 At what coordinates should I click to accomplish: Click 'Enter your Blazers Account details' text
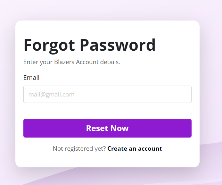[x=71, y=62]
